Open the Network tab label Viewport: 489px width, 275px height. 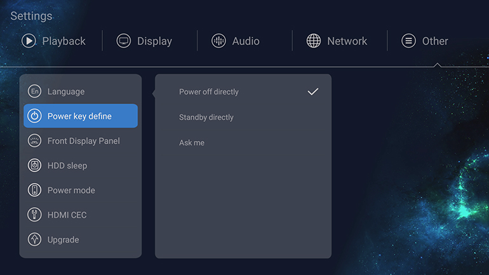[347, 41]
